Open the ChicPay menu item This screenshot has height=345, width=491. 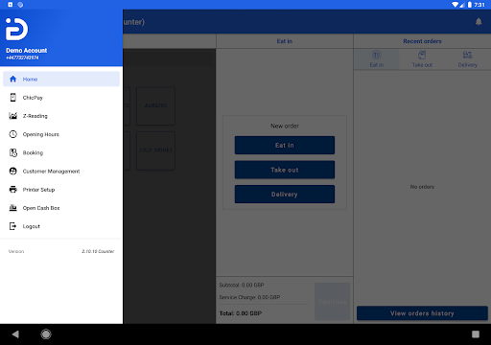coord(61,98)
